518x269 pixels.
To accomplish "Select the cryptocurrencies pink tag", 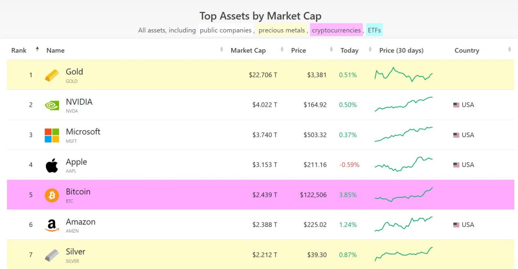I will (x=336, y=30).
